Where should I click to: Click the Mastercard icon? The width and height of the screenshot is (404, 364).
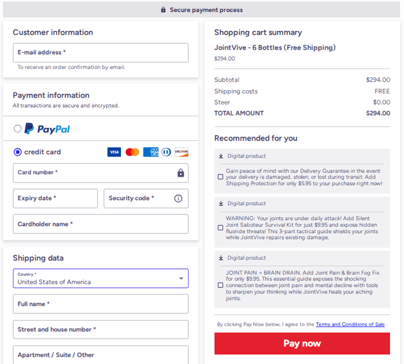pyautogui.click(x=132, y=152)
